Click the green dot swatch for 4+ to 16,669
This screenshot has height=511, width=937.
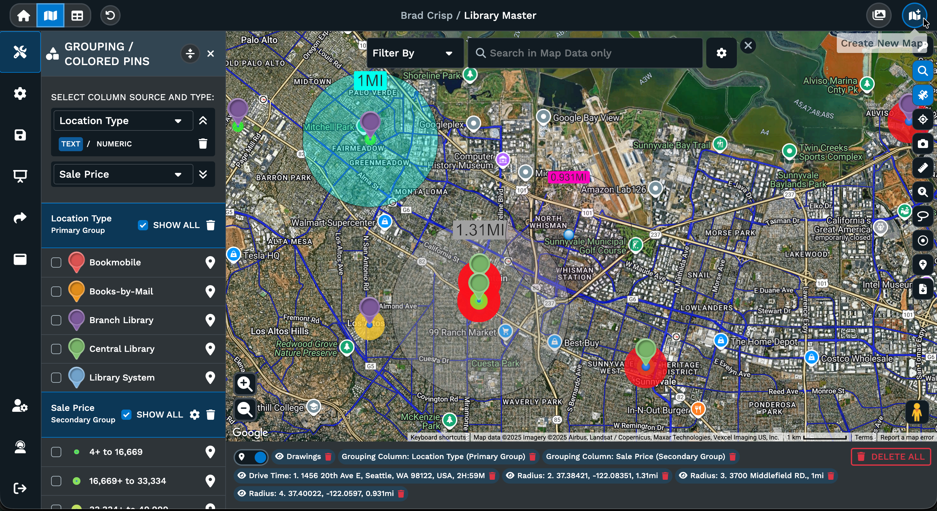[x=76, y=452]
